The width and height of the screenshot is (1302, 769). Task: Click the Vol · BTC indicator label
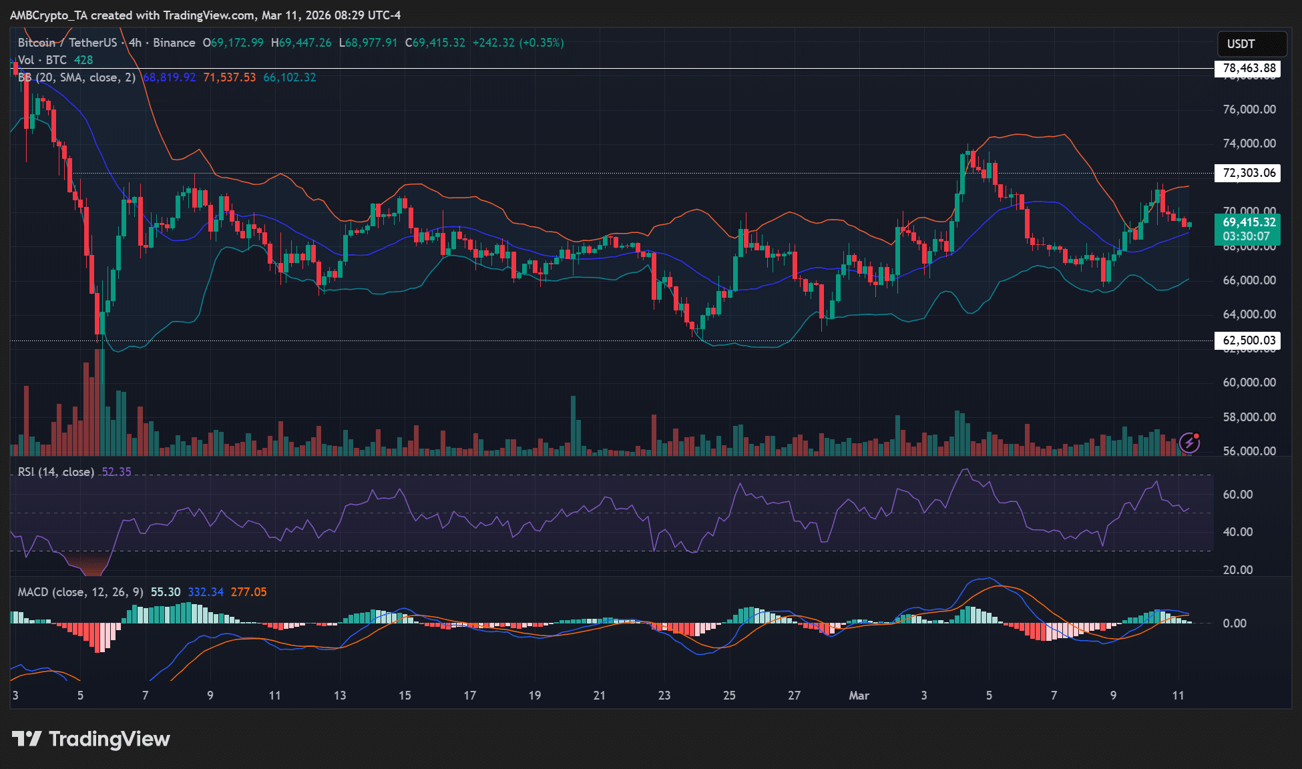42,60
